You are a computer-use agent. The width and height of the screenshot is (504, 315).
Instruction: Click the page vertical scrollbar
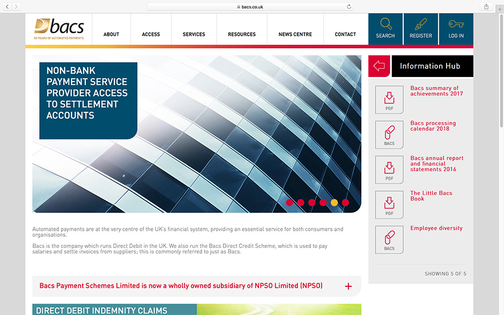(x=501, y=71)
